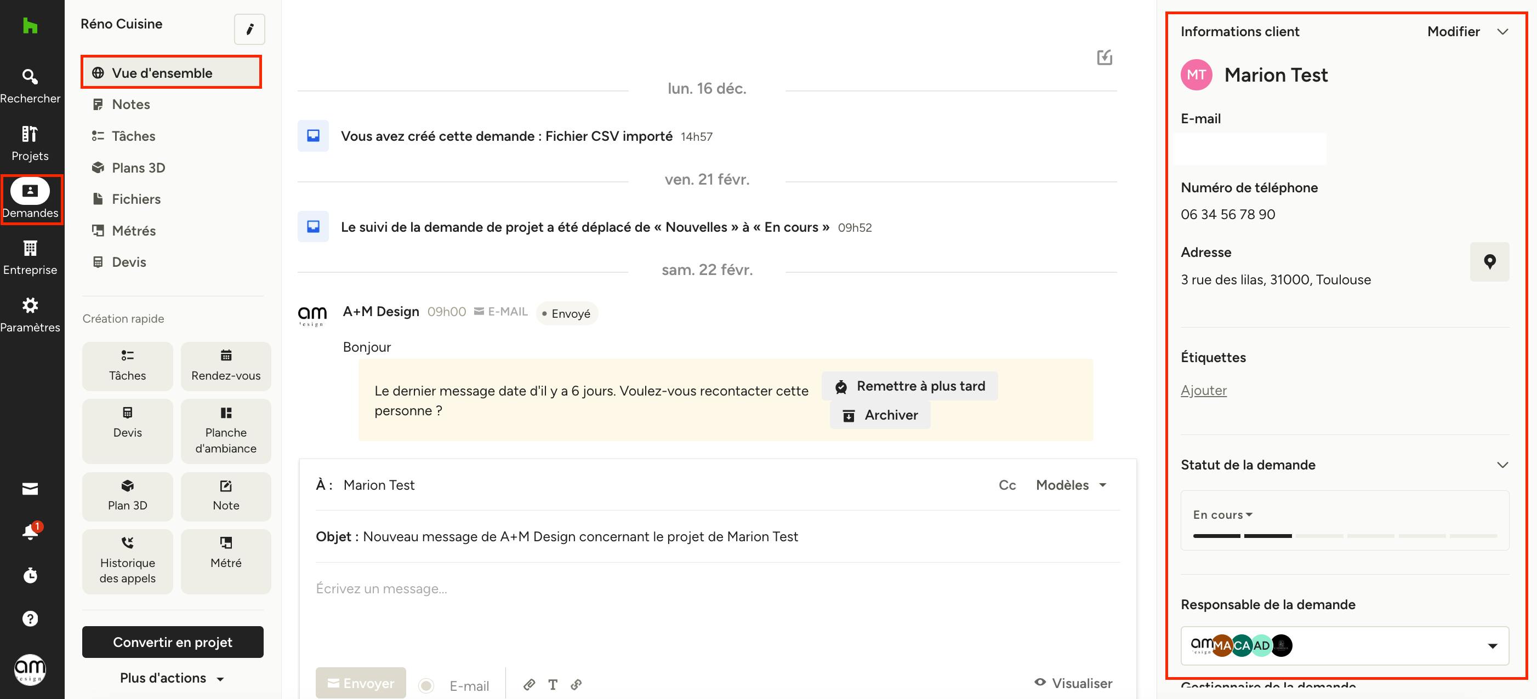Open the Modèles dropdown
The height and width of the screenshot is (699, 1537).
point(1071,485)
